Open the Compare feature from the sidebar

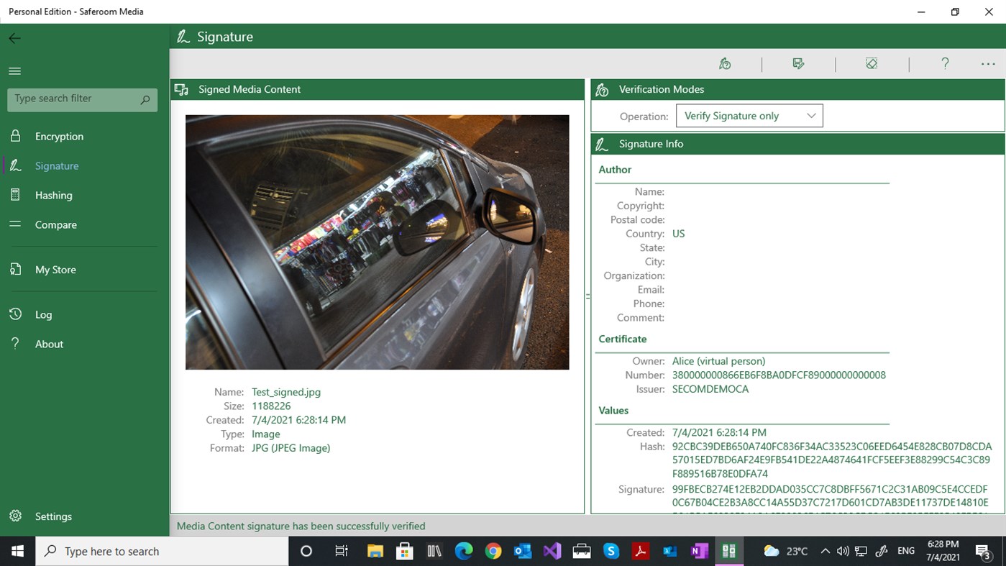[55, 224]
